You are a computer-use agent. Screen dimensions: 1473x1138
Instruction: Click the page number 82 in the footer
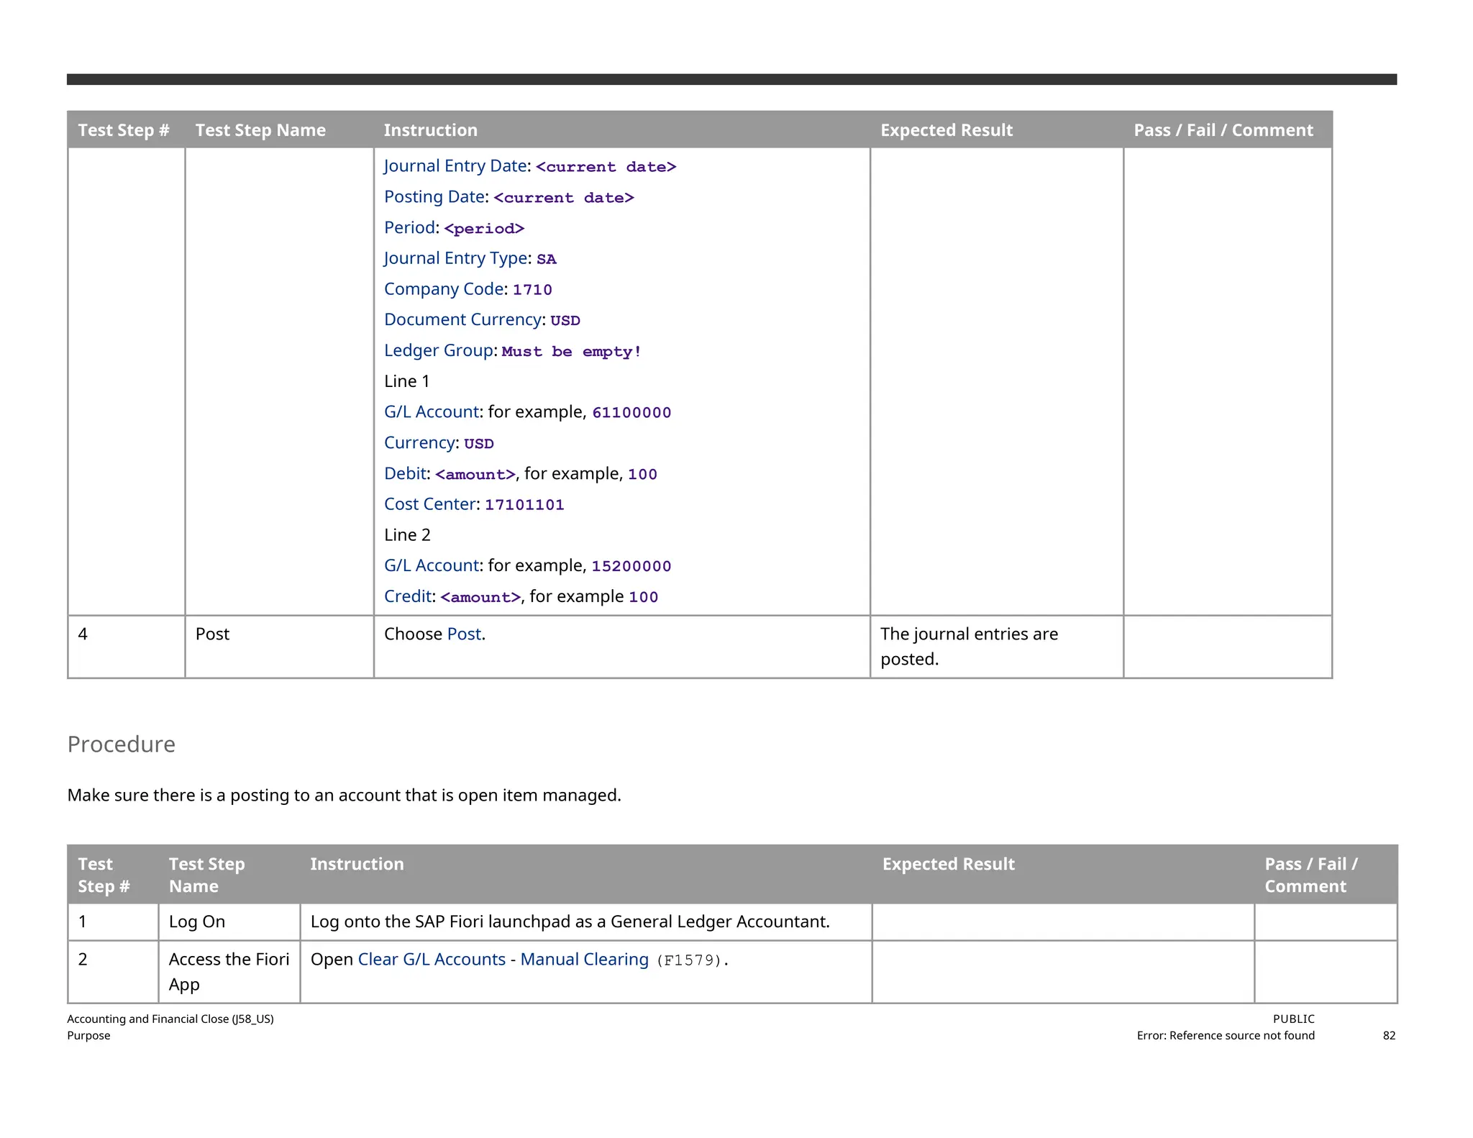coord(1389,1035)
